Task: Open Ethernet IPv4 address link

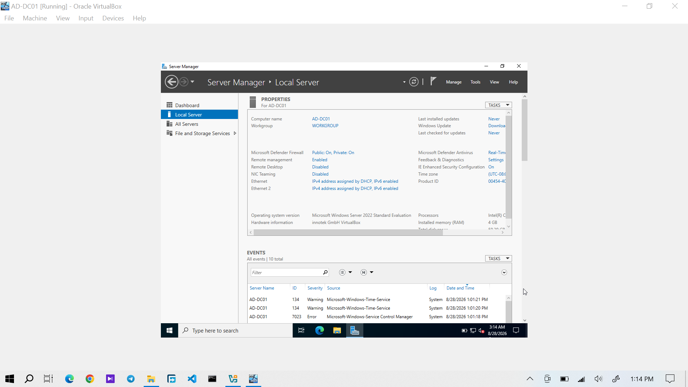Action: point(355,181)
